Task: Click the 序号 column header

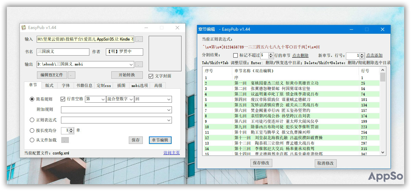Action: coord(217,71)
